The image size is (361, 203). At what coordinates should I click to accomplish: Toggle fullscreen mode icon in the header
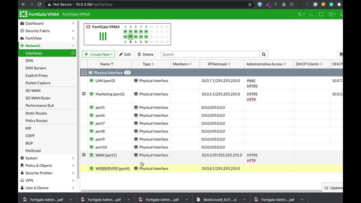321,14
